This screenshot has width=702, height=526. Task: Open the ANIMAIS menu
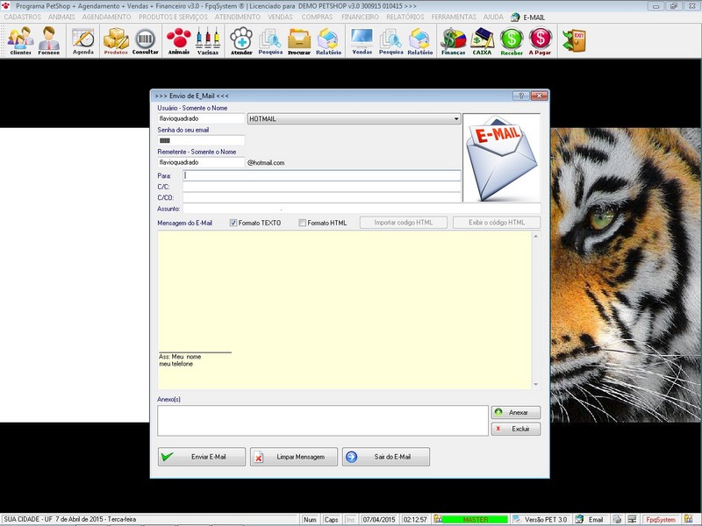(61, 17)
